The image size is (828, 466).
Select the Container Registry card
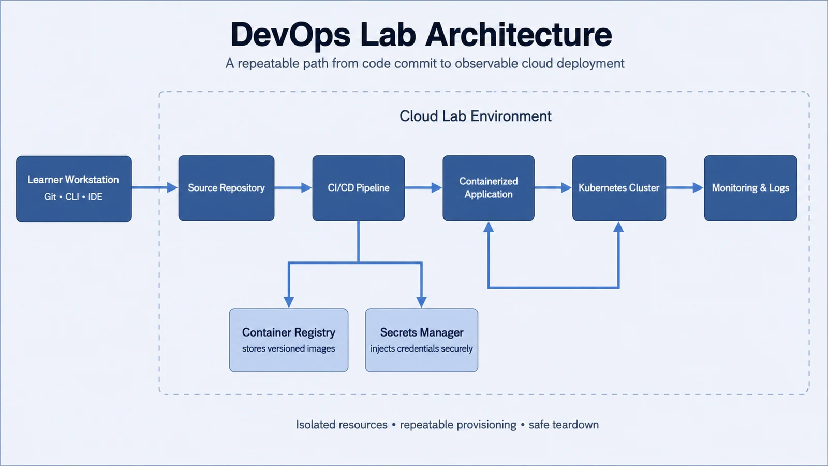(289, 340)
